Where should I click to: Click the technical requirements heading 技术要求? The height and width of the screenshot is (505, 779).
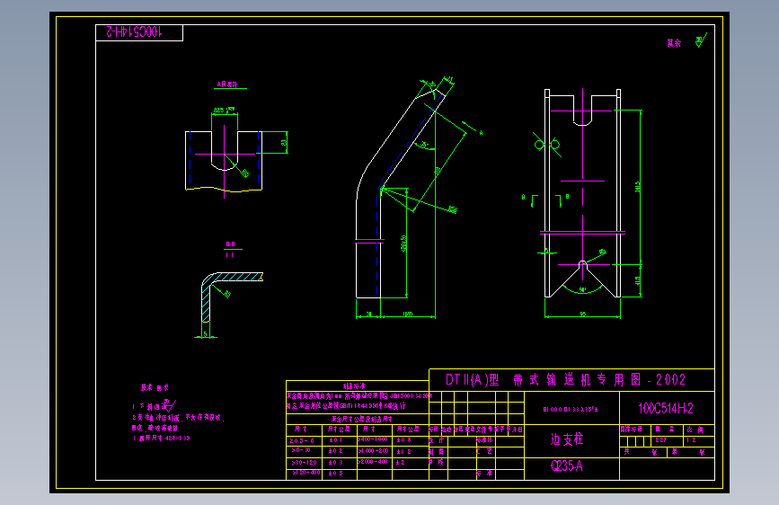click(x=155, y=387)
